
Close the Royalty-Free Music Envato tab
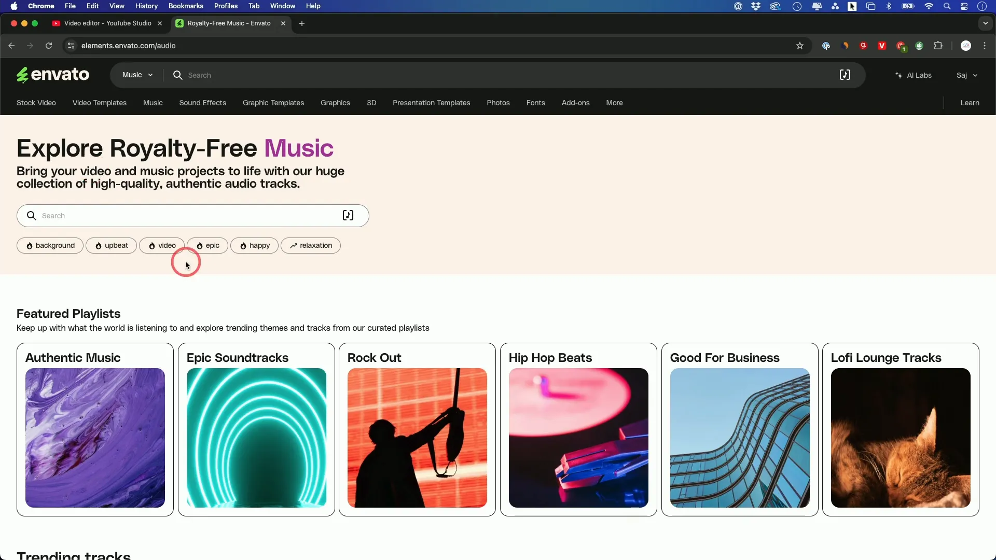[x=283, y=23]
